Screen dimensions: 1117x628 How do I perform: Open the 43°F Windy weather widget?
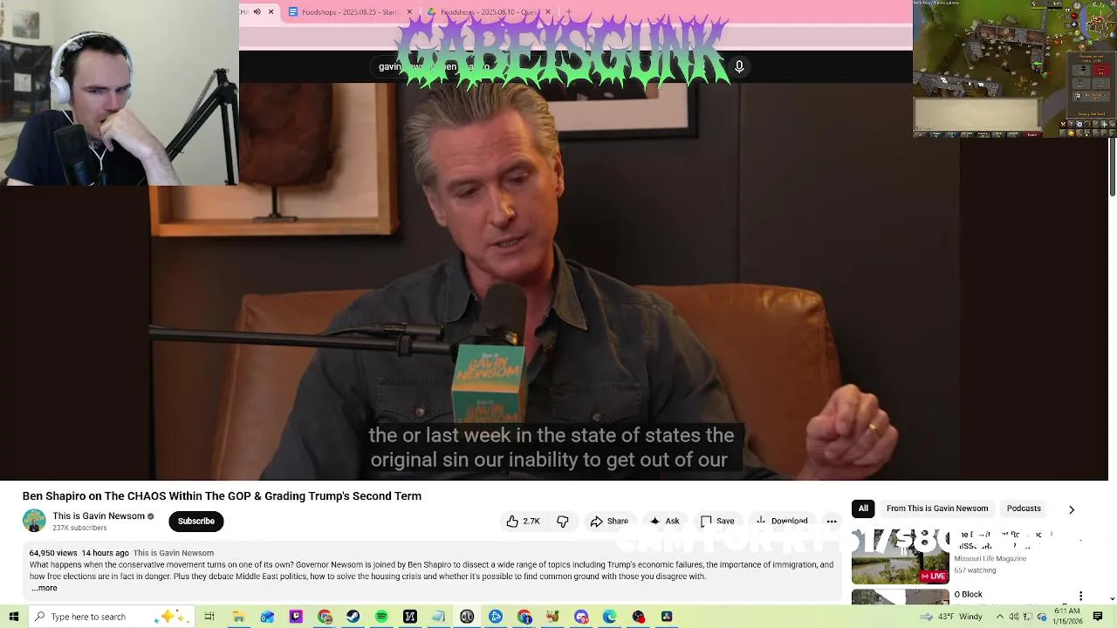(951, 617)
